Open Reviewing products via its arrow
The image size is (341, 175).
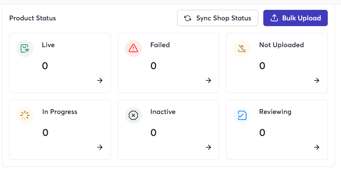tap(317, 147)
